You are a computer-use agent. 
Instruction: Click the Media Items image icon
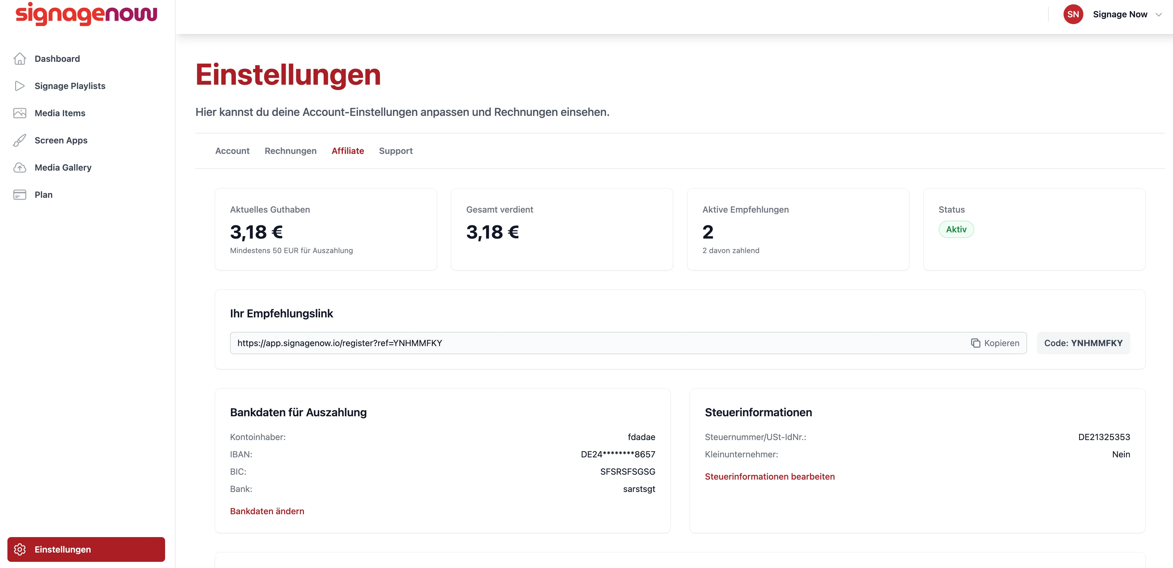(x=19, y=113)
